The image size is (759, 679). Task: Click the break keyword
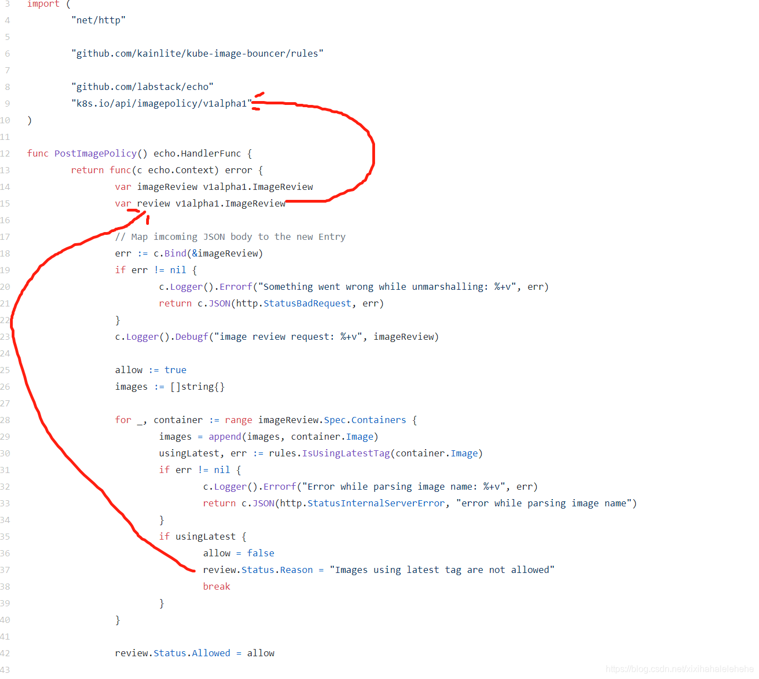[x=217, y=586]
